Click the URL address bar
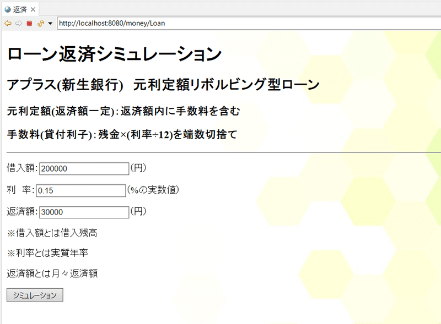The image size is (441, 324). [x=249, y=23]
